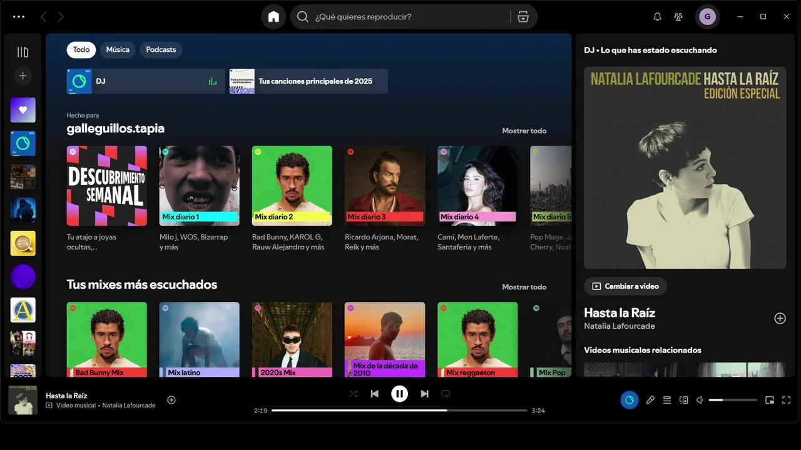Open the now playing thumbnail in player bar
The image size is (801, 450).
(23, 400)
